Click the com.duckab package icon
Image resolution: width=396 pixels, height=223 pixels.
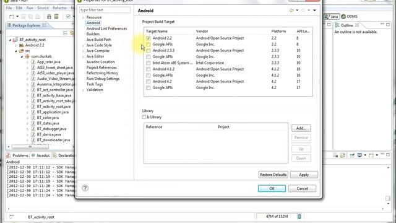27,56
